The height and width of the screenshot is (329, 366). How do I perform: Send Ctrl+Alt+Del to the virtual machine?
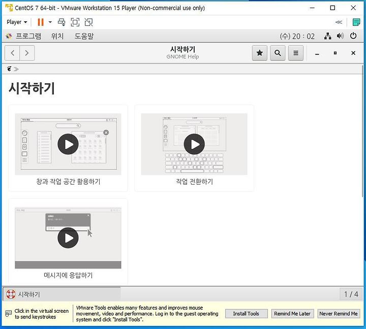tap(62, 22)
